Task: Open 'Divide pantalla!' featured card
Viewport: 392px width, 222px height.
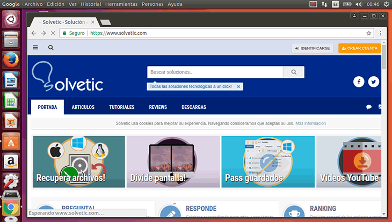Action: (173, 161)
